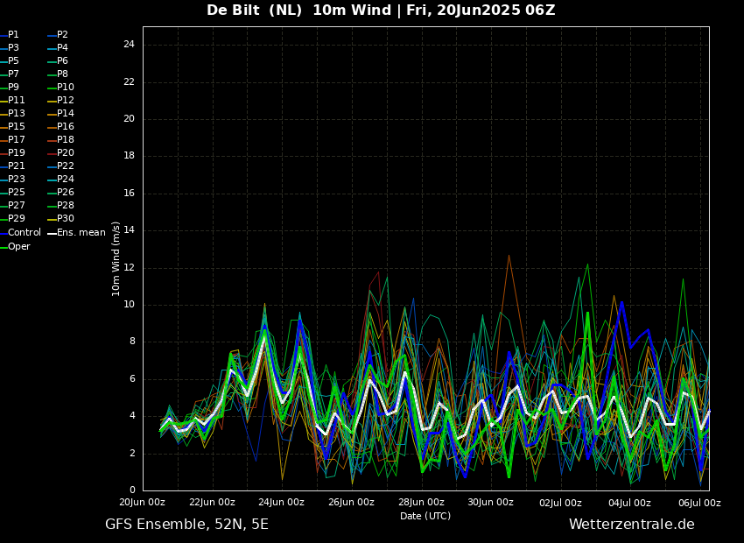Select the P24 legend label
This screenshot has width=744, height=543.
[x=66, y=180]
